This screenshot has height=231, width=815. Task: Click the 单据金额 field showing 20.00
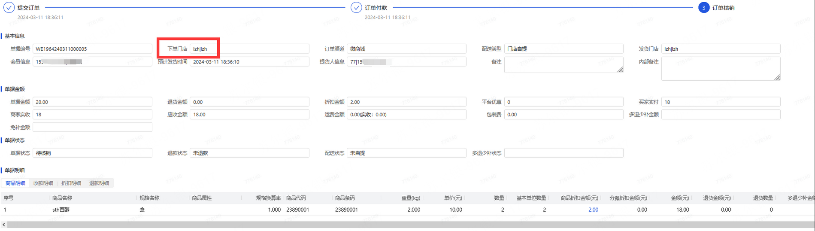(92, 102)
